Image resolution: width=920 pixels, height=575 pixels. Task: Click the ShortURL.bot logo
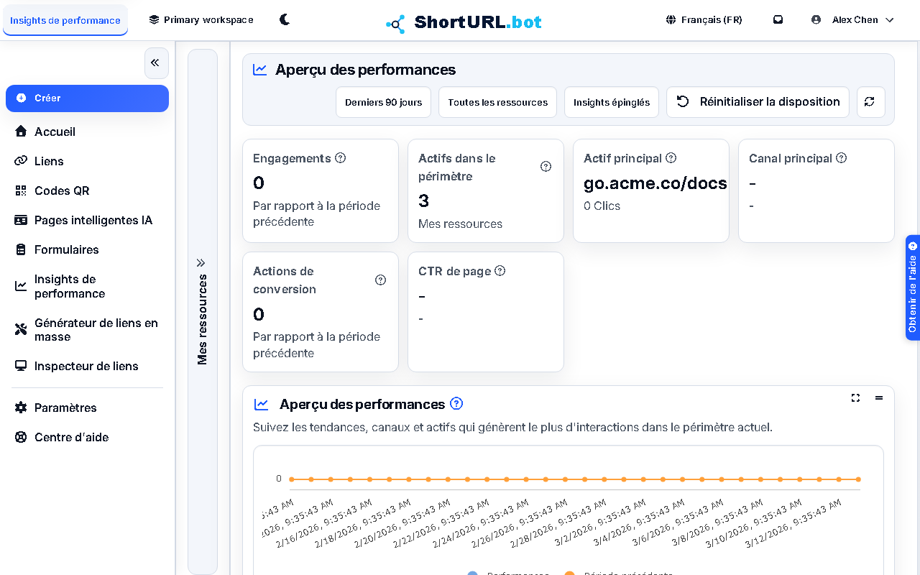(x=464, y=22)
